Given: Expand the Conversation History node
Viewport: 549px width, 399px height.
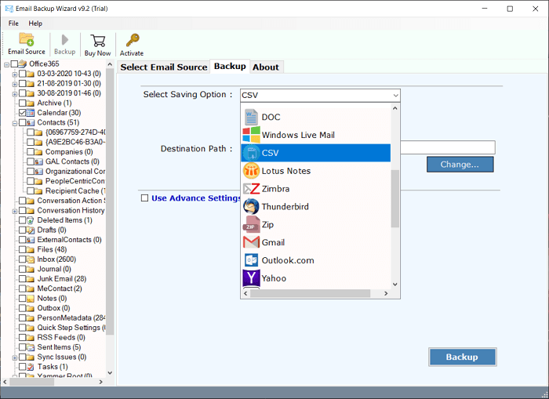Looking at the screenshot, I should [x=14, y=211].
